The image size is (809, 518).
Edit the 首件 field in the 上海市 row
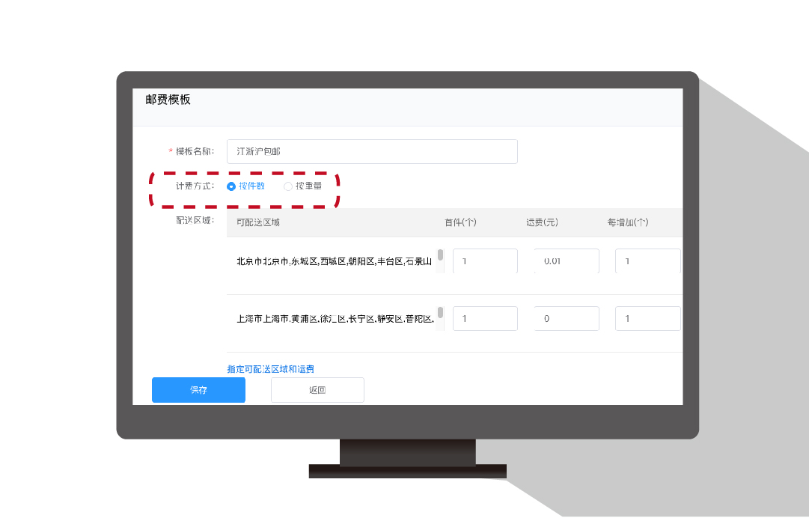tap(485, 319)
